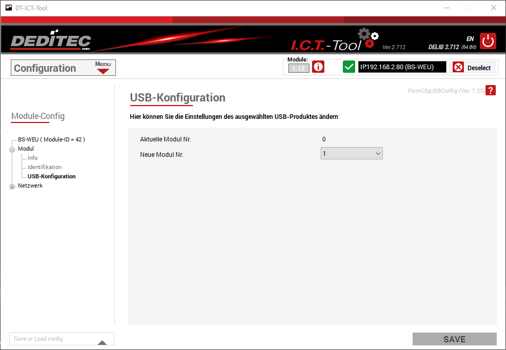Image resolution: width=506 pixels, height=350 pixels.
Task: Click the red X on Deselect
Action: pos(458,68)
